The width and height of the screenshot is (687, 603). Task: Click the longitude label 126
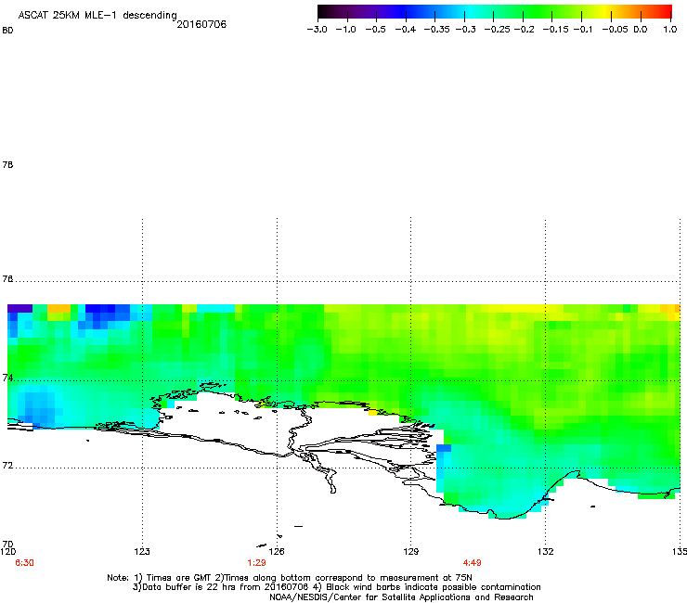point(277,551)
